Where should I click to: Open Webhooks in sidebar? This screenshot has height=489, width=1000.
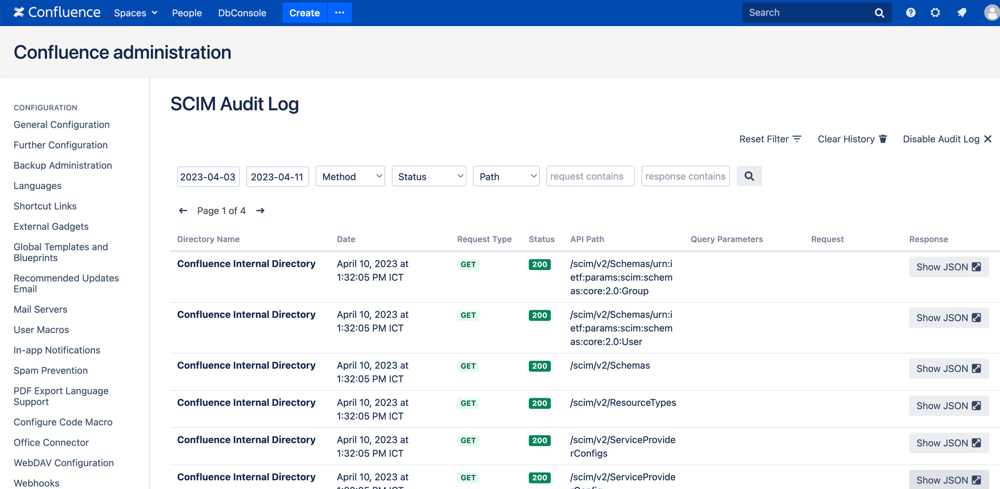(x=36, y=483)
